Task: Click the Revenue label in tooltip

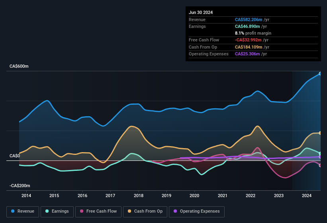Action: pos(197,20)
